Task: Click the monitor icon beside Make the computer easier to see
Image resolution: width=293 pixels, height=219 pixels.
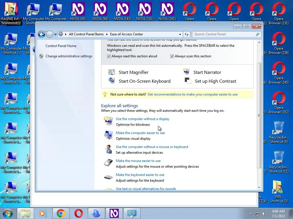Action: [108, 135]
